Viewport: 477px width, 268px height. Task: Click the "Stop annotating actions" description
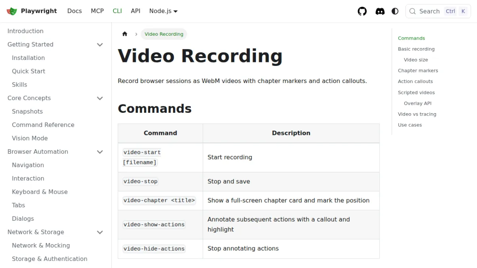[x=243, y=249]
